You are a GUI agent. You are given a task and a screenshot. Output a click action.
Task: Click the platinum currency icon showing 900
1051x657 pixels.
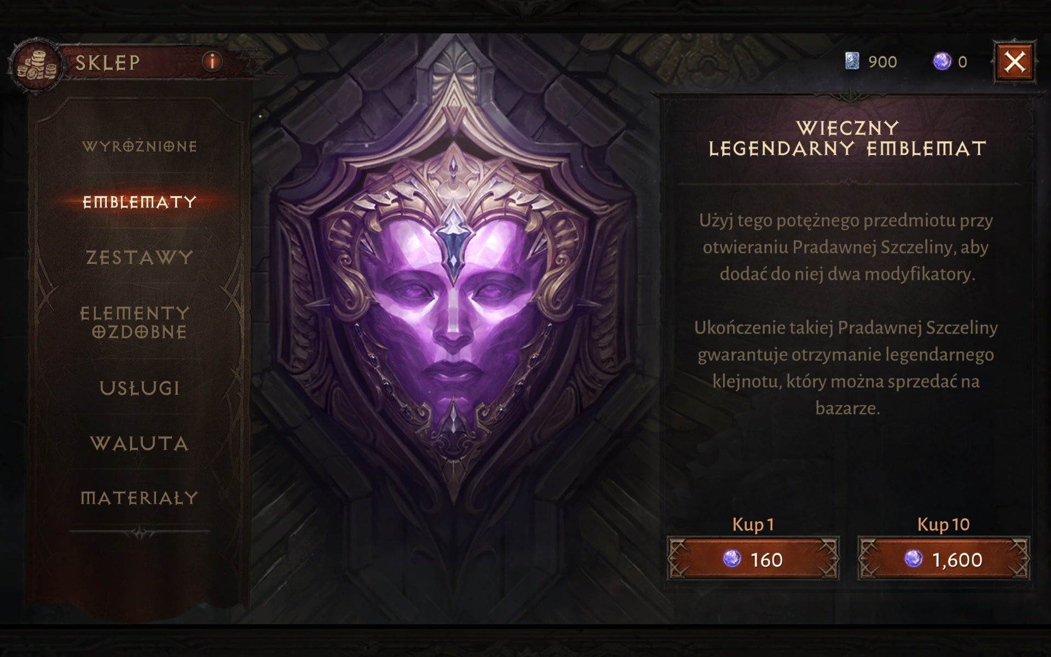852,62
